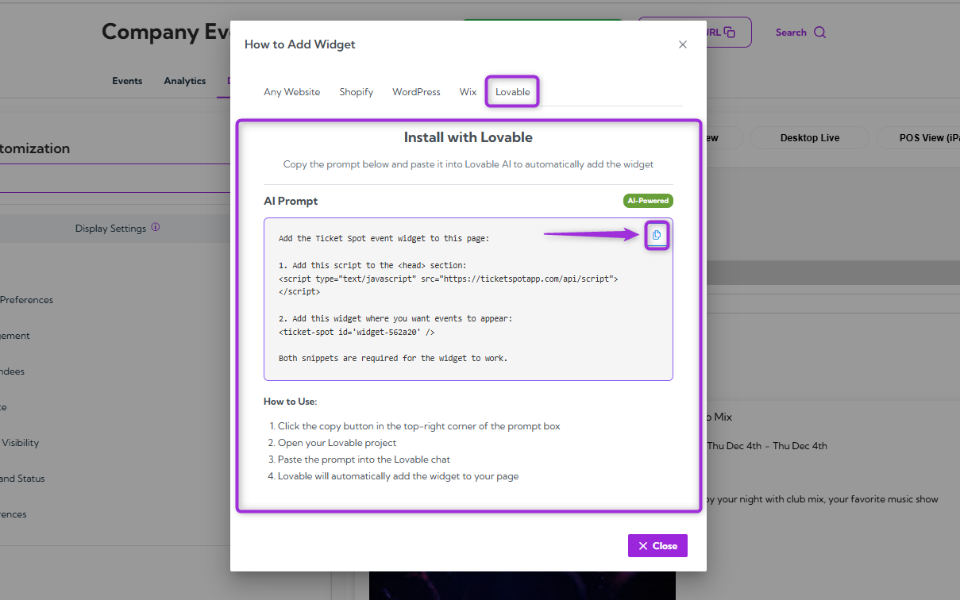Viewport: 960px width, 600px height.
Task: Click the Install with Lovable heading
Action: [468, 137]
